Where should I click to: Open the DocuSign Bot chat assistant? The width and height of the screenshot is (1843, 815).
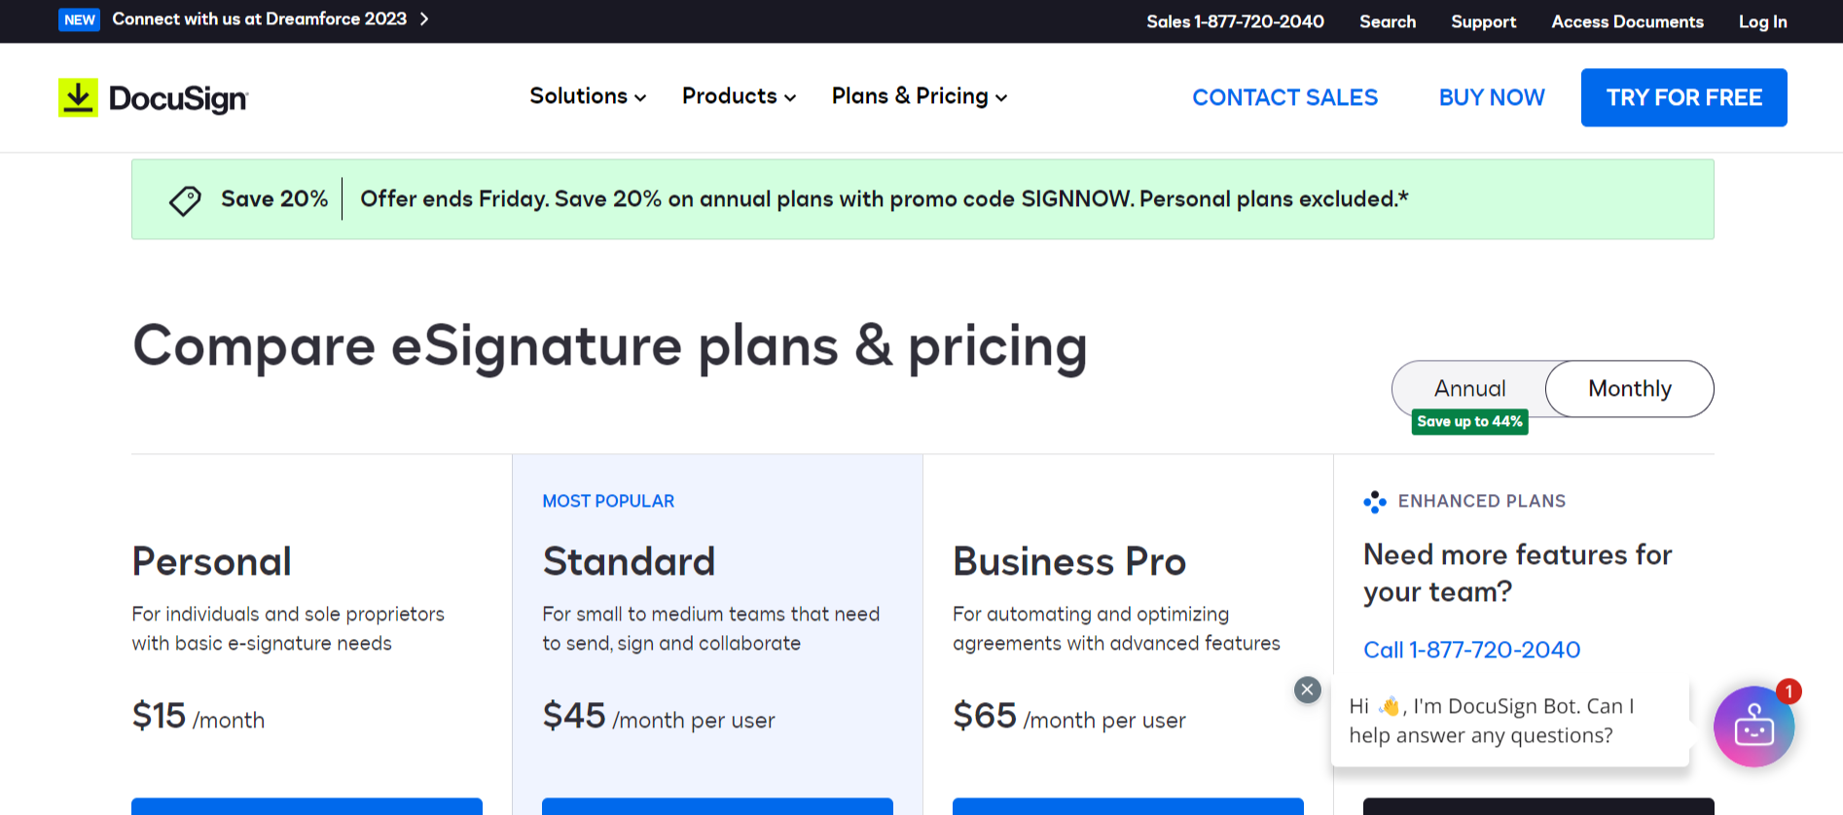click(1753, 726)
